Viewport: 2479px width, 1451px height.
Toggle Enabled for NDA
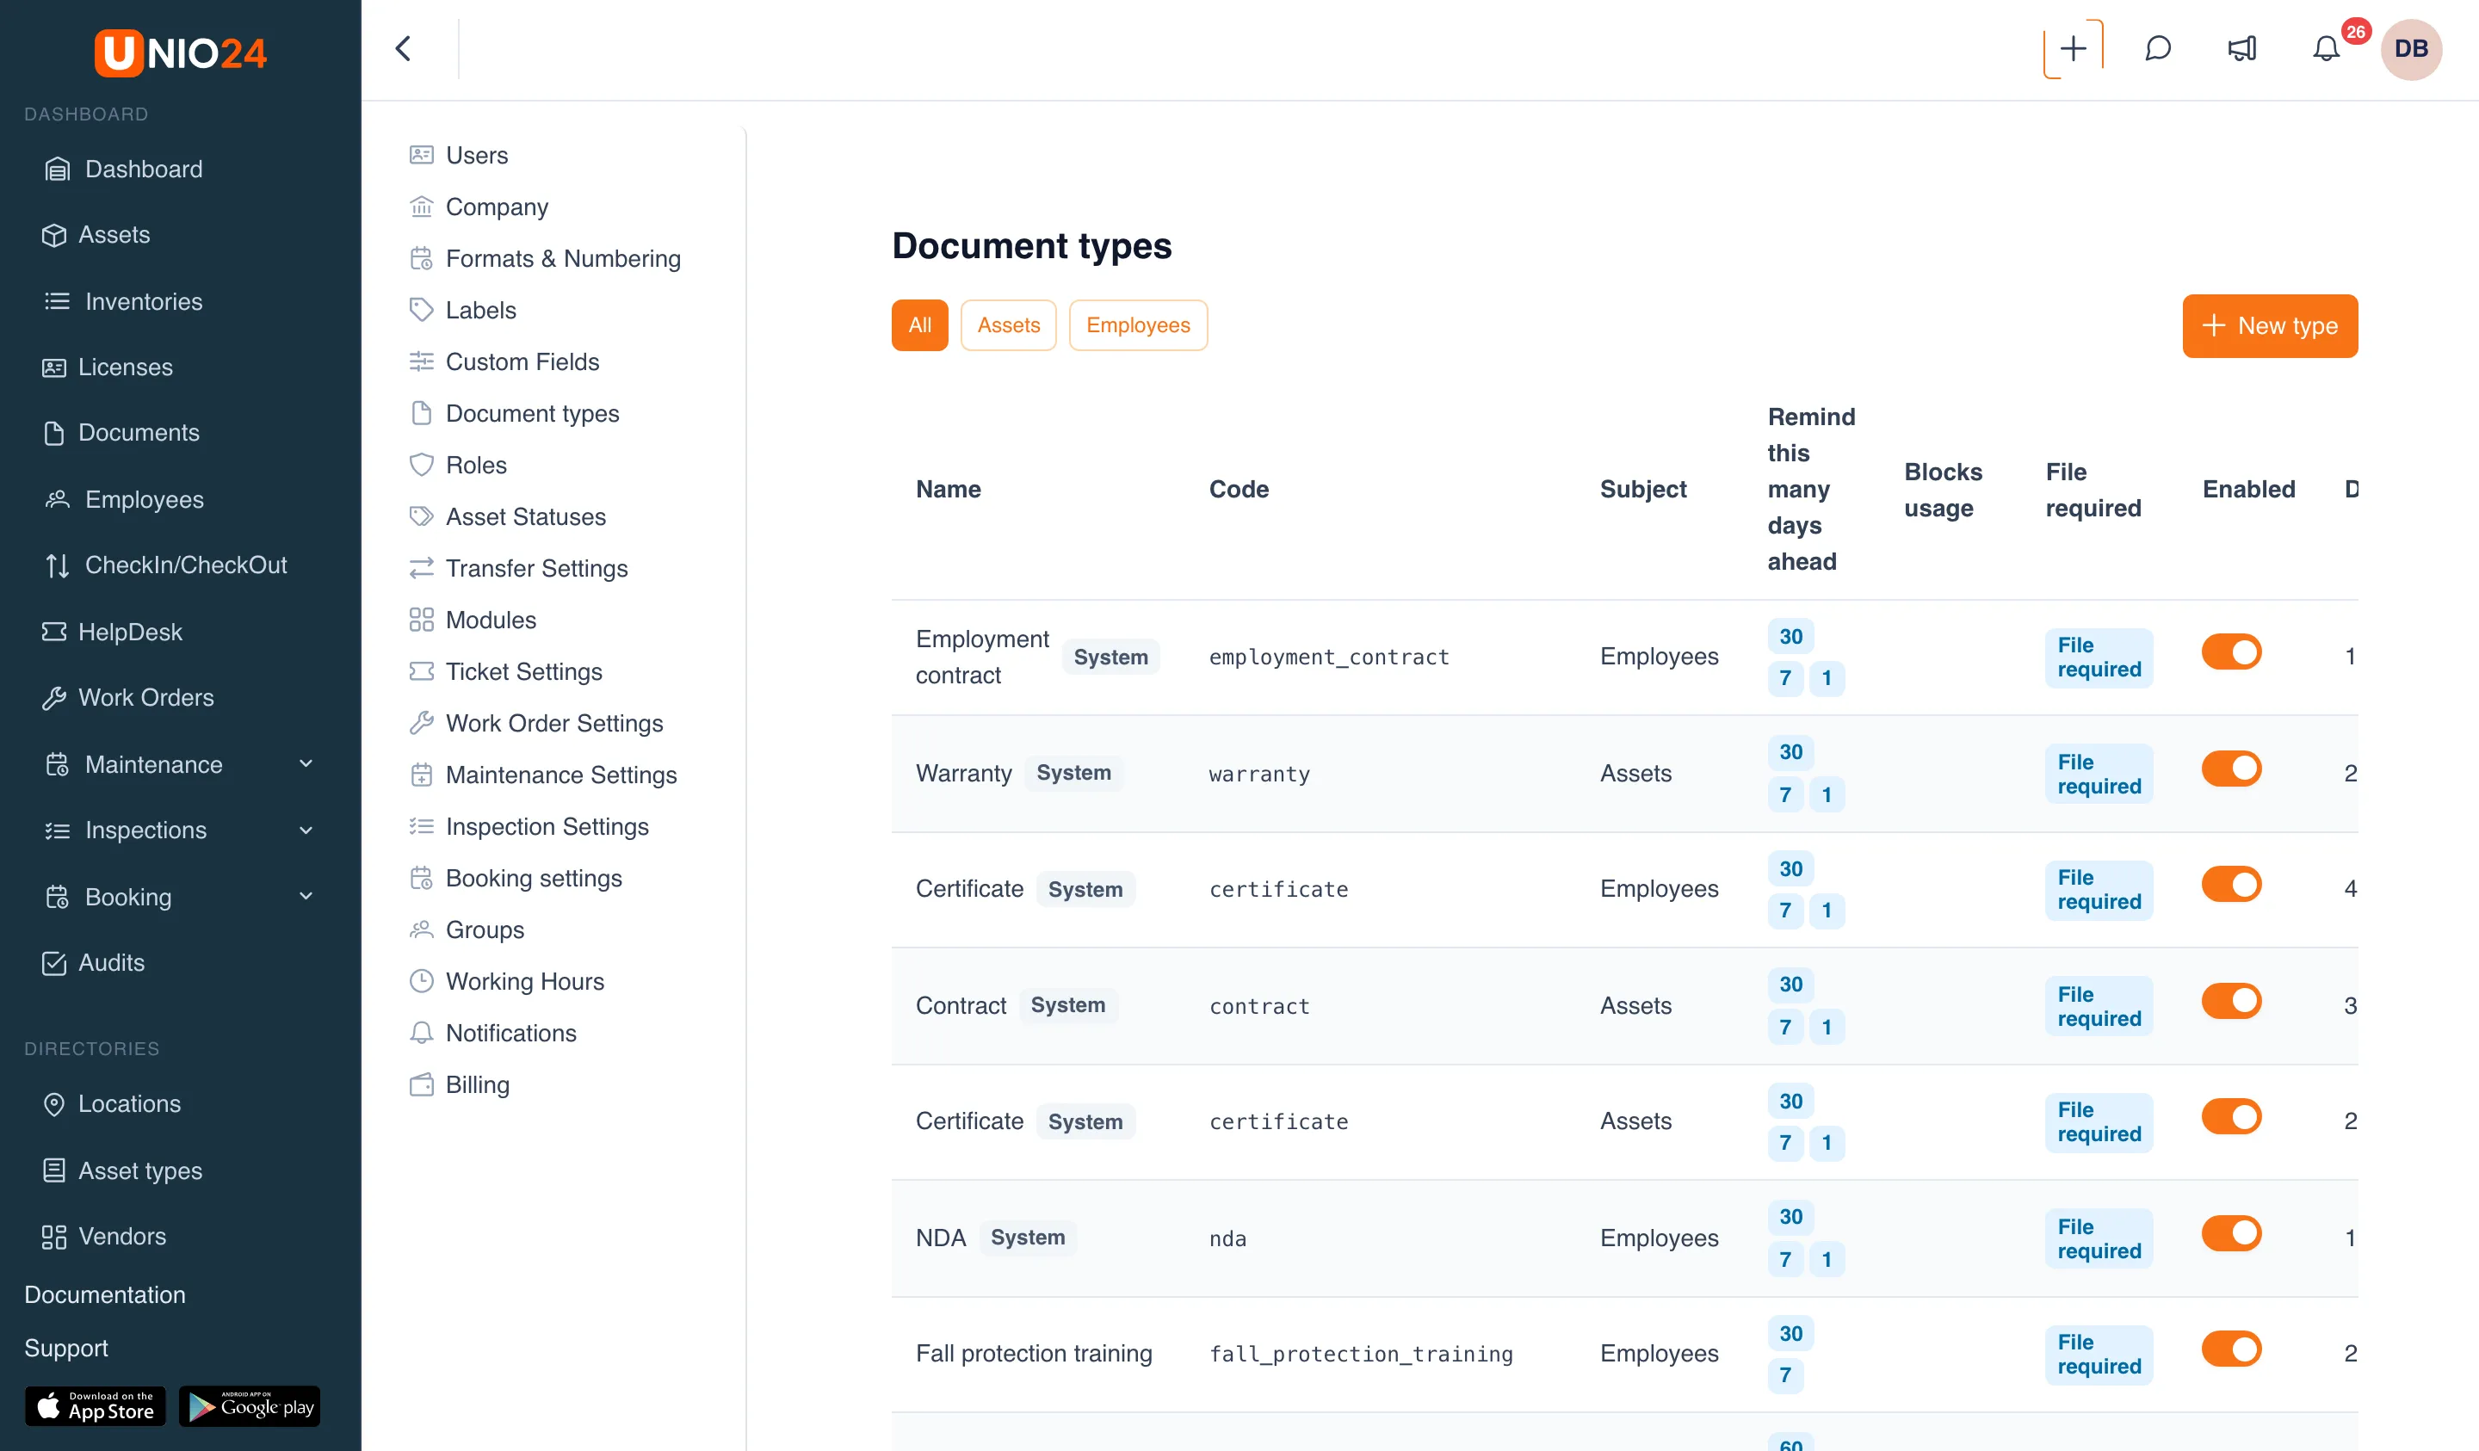[x=2231, y=1232]
